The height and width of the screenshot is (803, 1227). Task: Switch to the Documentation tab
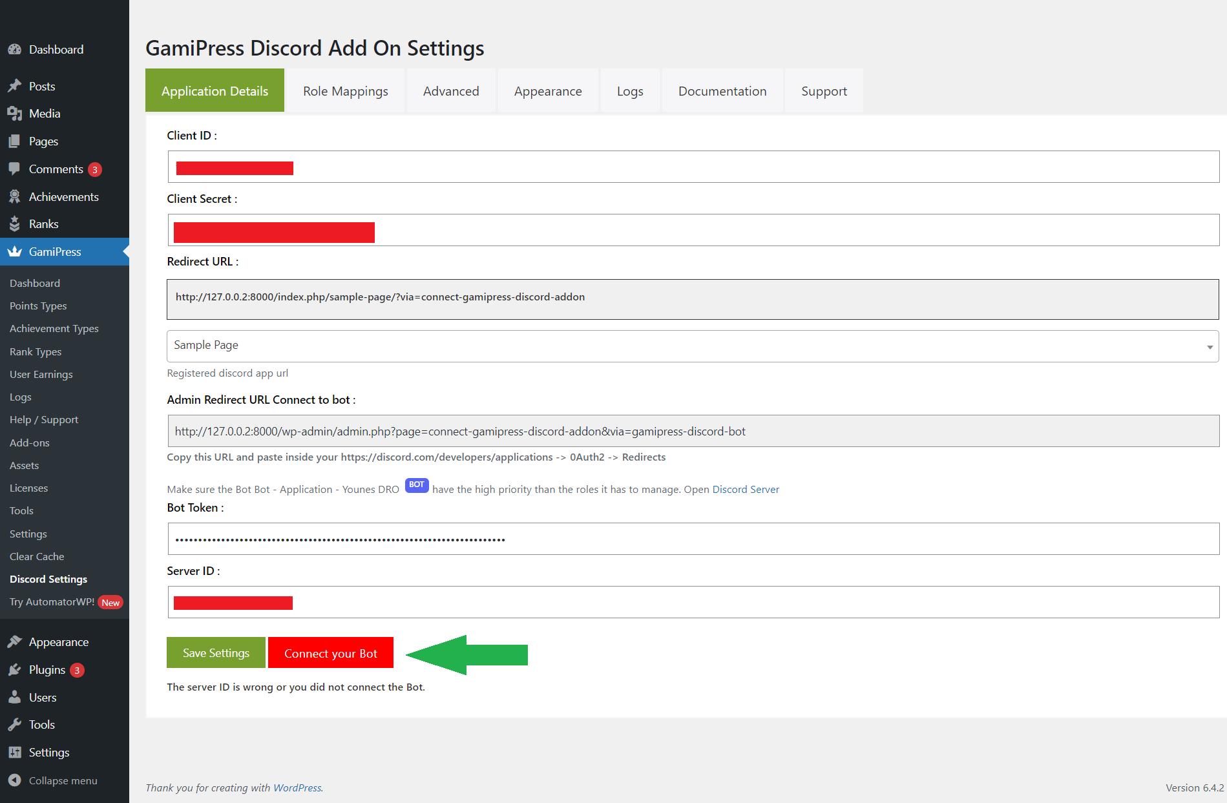[722, 90]
